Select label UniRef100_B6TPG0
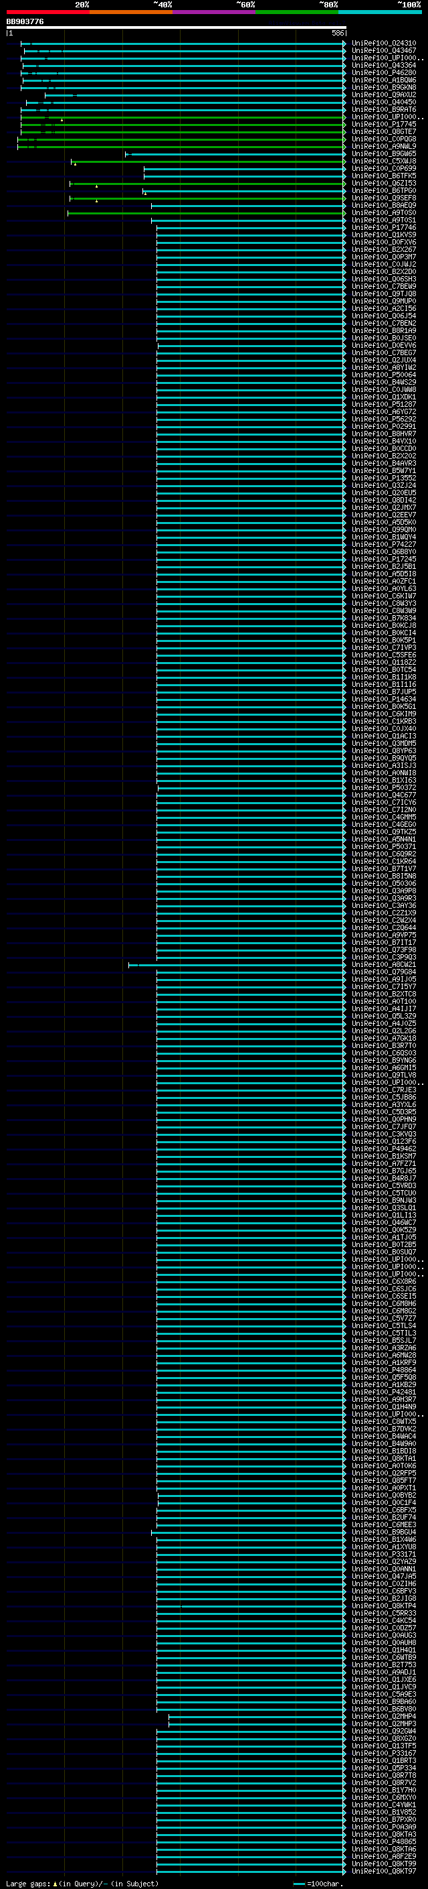428x1889 pixels. click(383, 191)
